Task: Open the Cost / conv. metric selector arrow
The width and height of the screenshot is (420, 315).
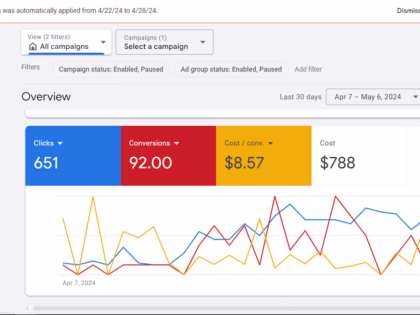Action: click(x=271, y=143)
